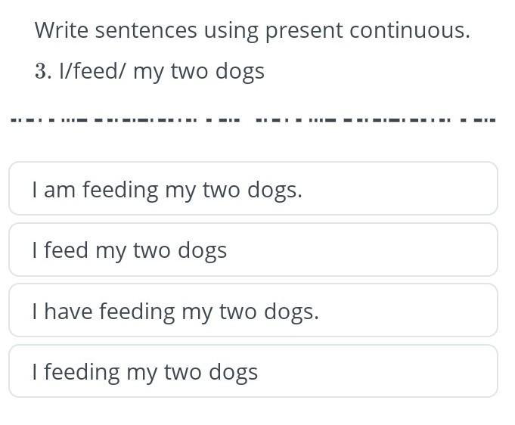515x425 pixels.
Task: Click the dotted divider line under the question
Action: [252, 119]
